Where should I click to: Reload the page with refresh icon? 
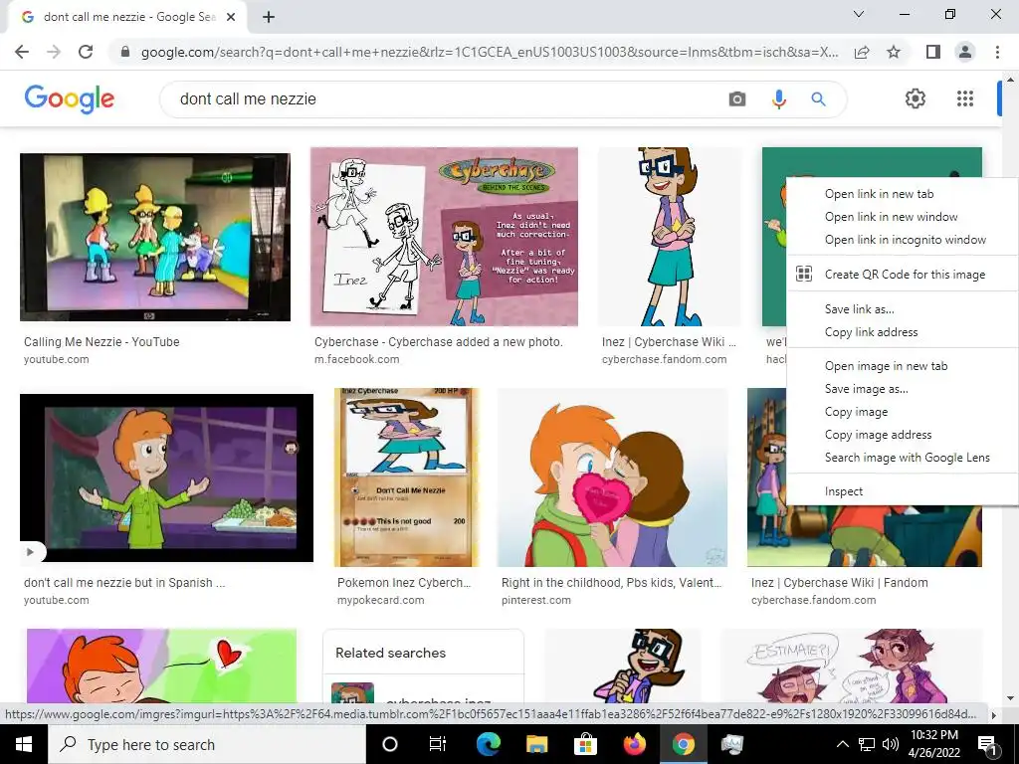pos(86,52)
